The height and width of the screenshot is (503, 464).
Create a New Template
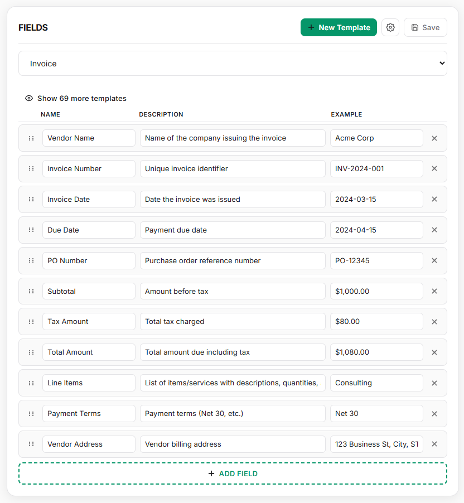339,27
